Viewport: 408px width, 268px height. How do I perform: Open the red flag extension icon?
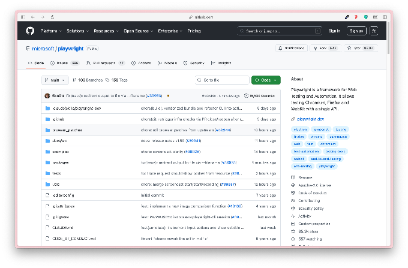point(356,17)
